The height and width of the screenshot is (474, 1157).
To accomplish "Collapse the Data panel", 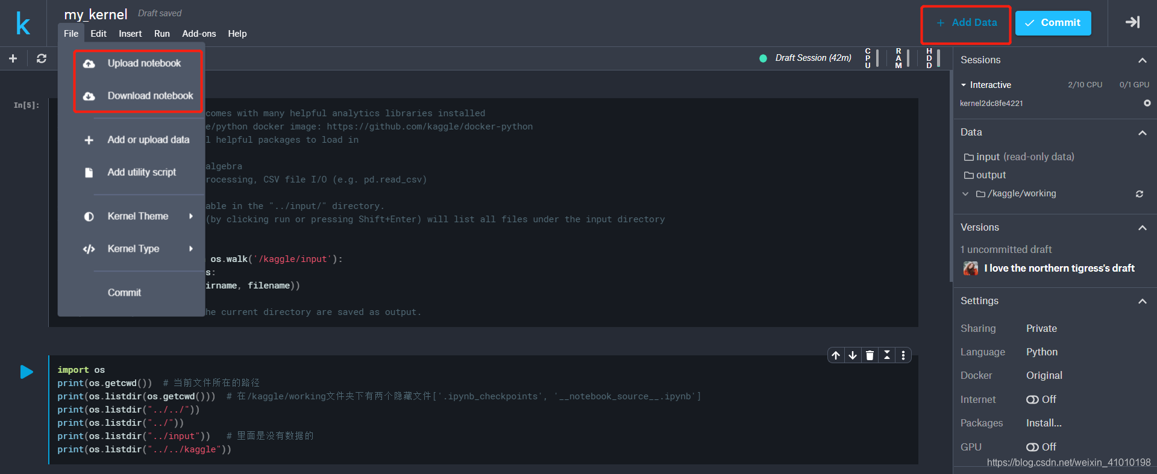I will pyautogui.click(x=1142, y=133).
